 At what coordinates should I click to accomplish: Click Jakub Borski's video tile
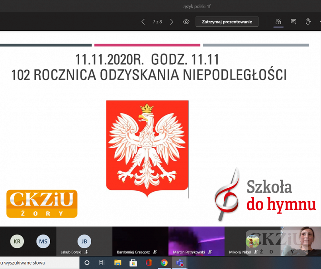point(84,242)
